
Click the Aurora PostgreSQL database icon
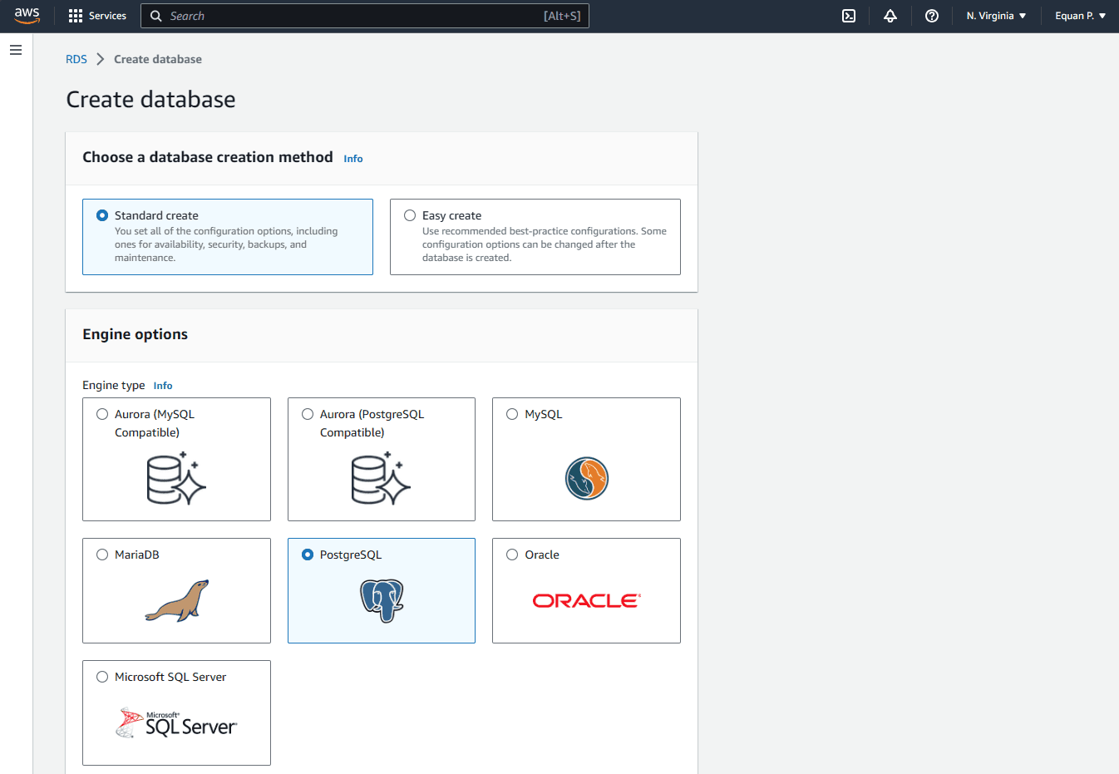point(381,478)
